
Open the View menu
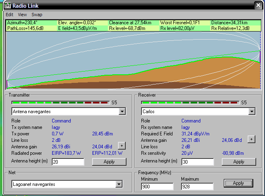(x=22, y=15)
